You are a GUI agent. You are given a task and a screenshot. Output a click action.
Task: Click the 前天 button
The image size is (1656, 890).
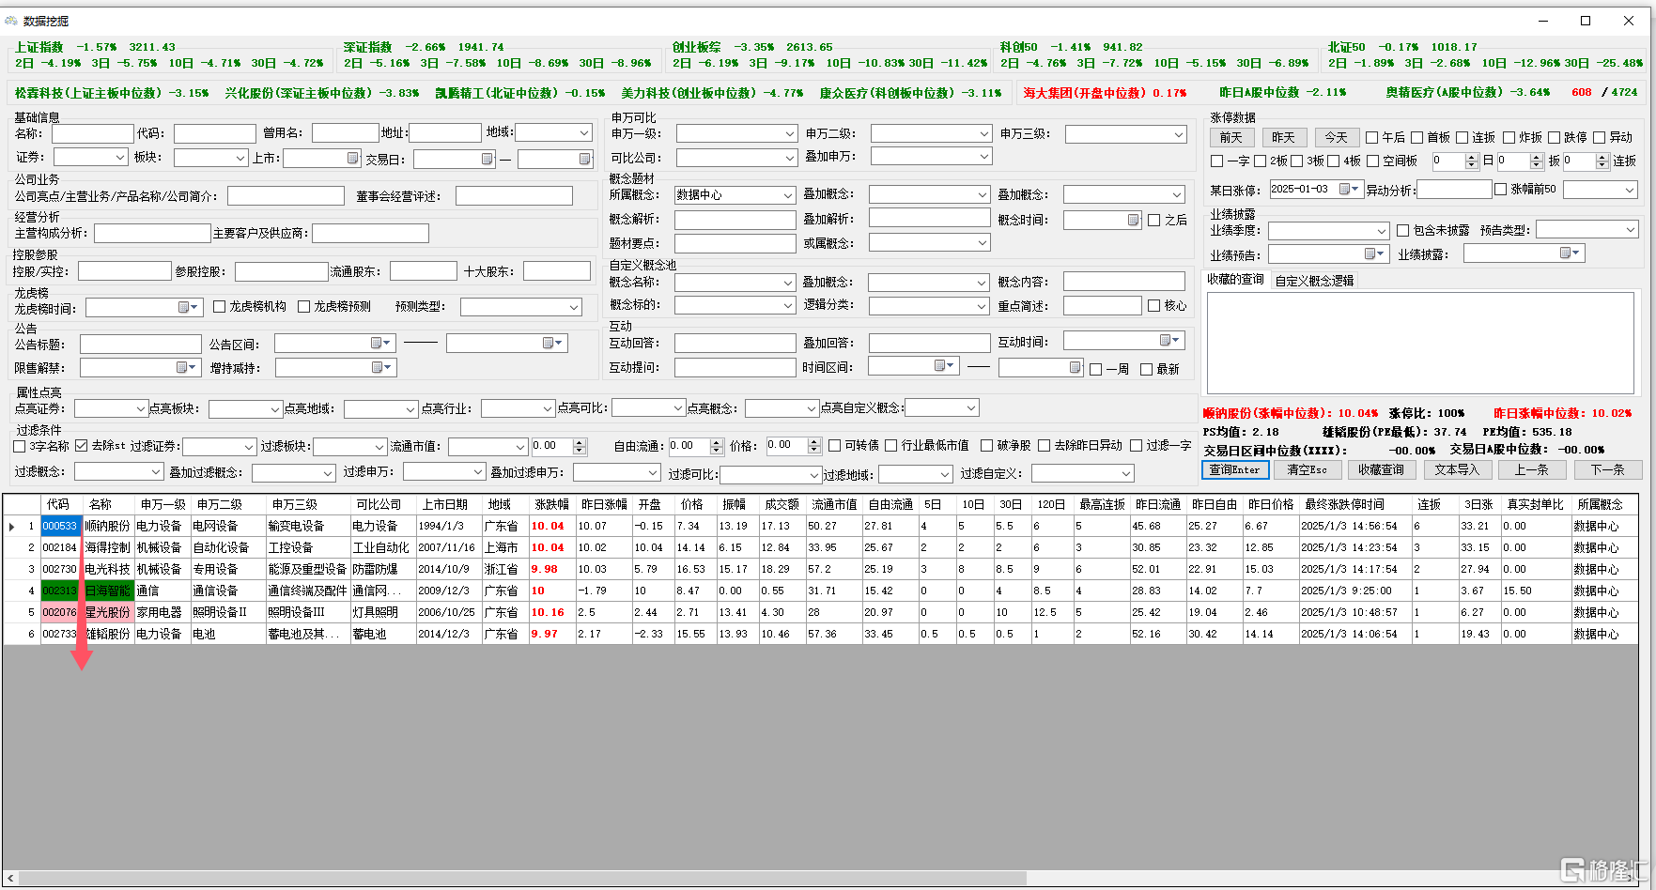(x=1231, y=137)
